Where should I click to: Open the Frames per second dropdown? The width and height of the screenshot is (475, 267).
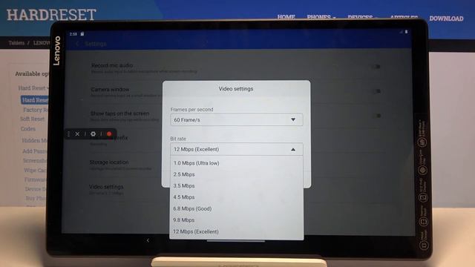tap(236, 120)
